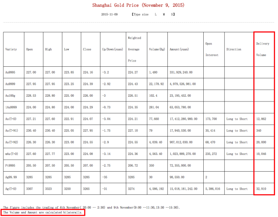Click the Au(T+N2) open interest 68,470
Screen dimensions: 278x217
210,142
